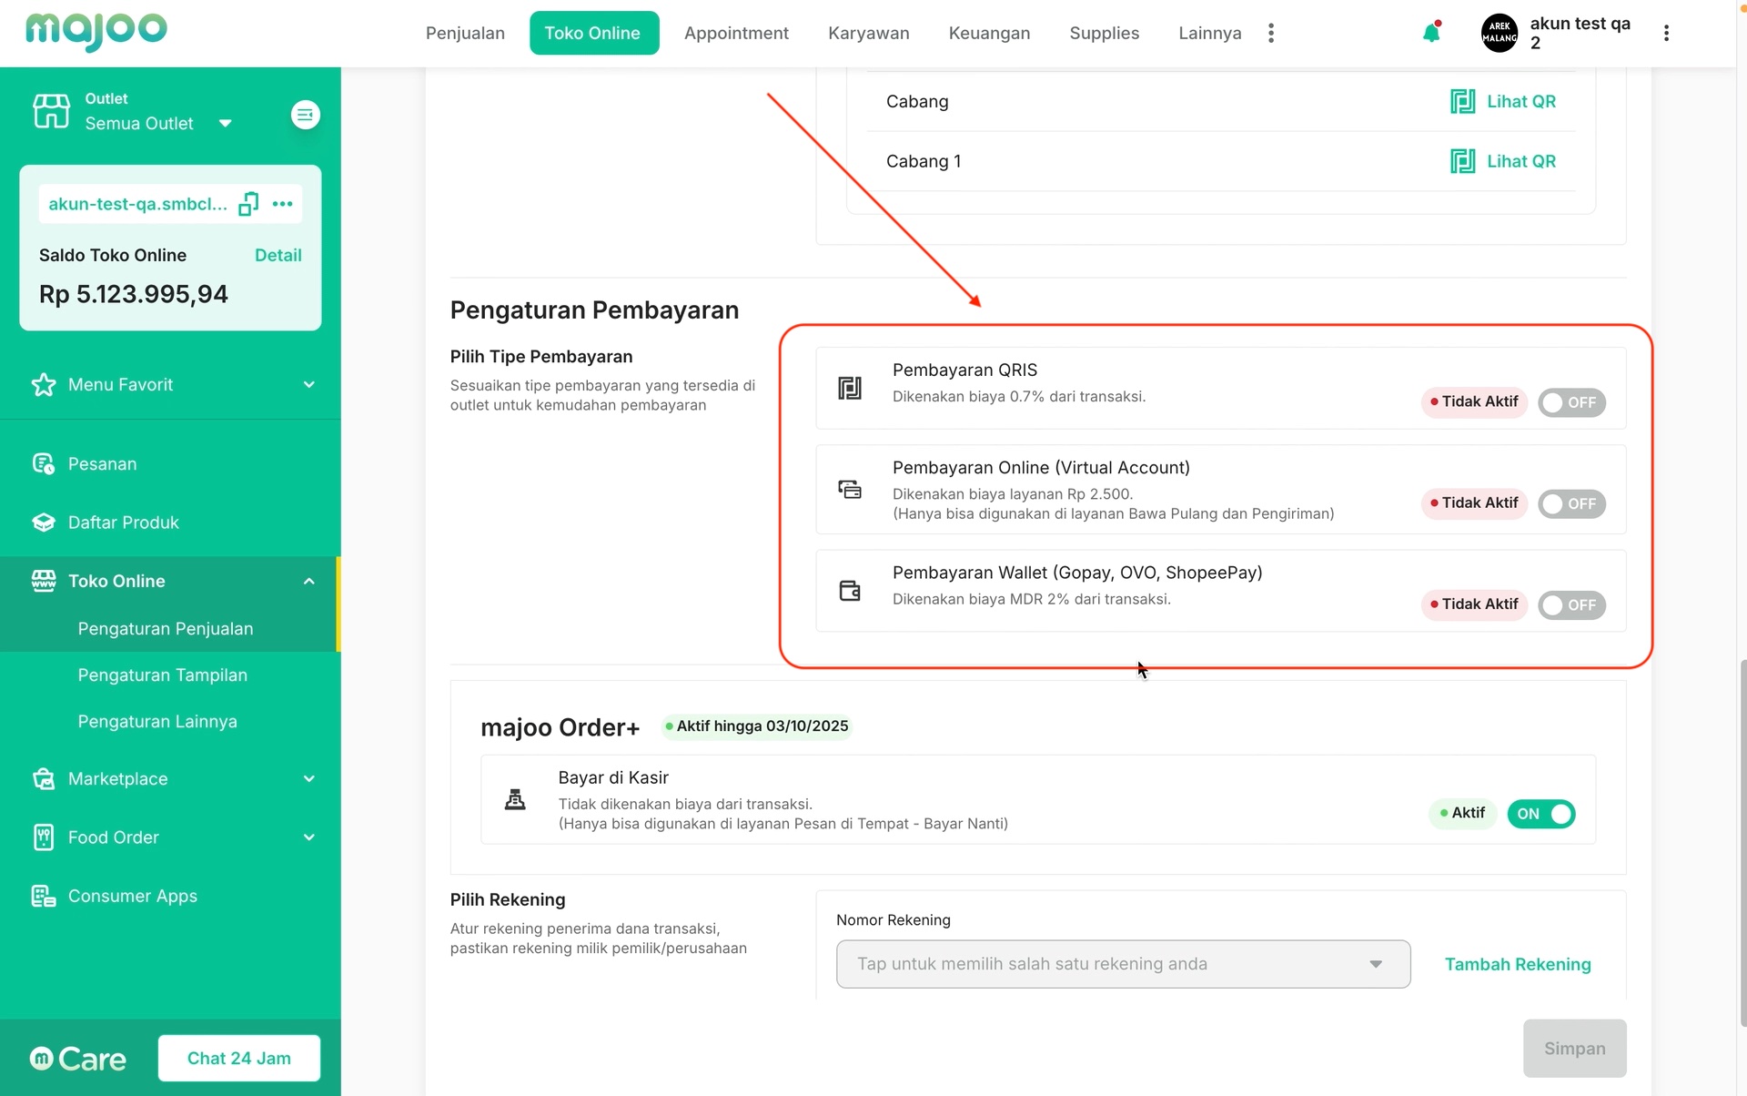The height and width of the screenshot is (1096, 1747).
Task: Expand the Marketplace section
Action: pyautogui.click(x=309, y=778)
